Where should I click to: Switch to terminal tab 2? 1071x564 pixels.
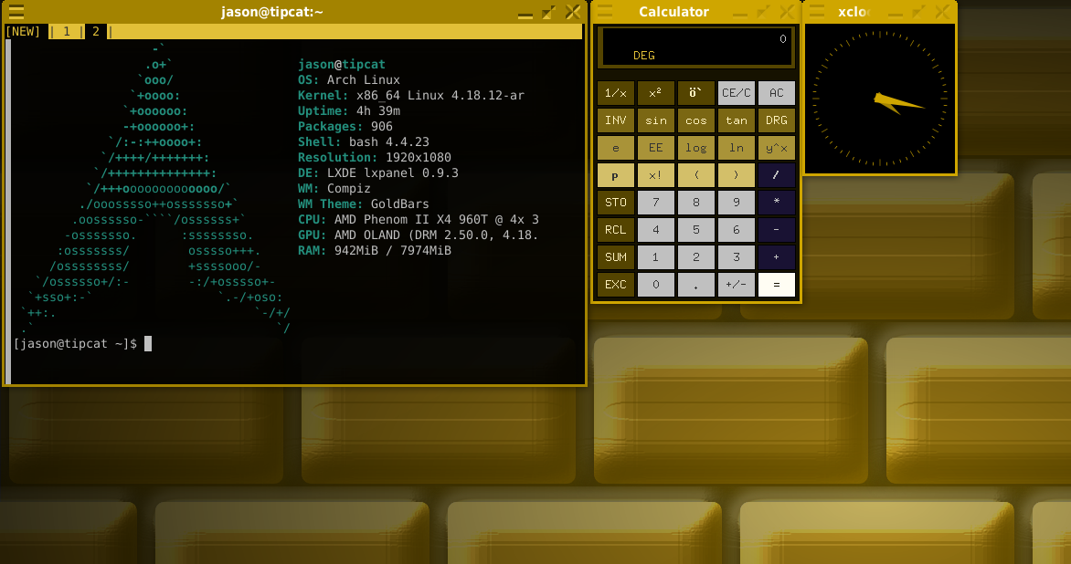pyautogui.click(x=96, y=31)
